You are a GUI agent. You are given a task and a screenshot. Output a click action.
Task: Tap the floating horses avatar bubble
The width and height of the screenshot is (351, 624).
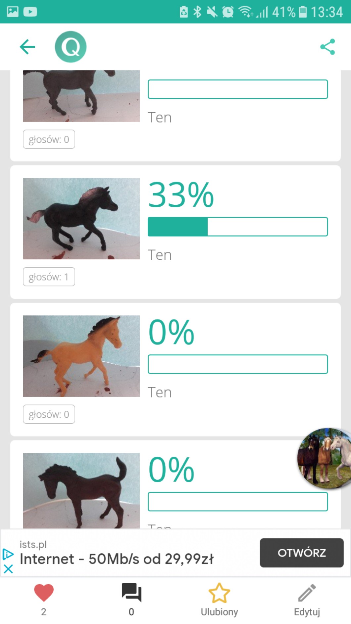(x=325, y=458)
